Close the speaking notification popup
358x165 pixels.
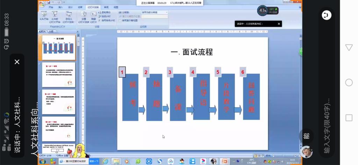point(279,24)
